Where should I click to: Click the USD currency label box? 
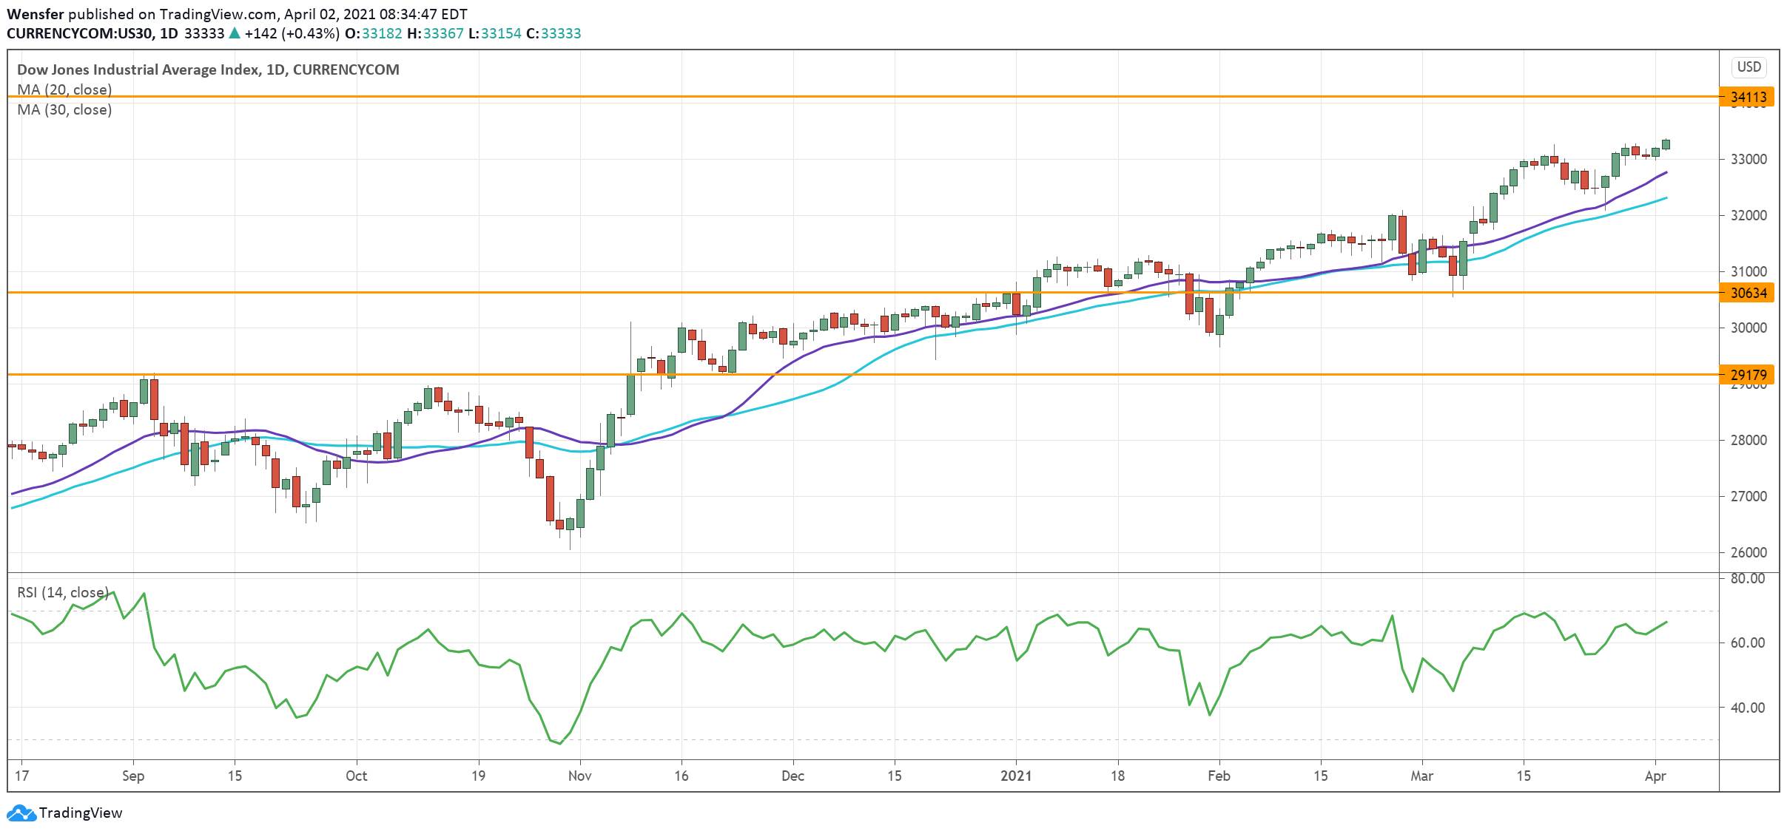click(x=1749, y=67)
